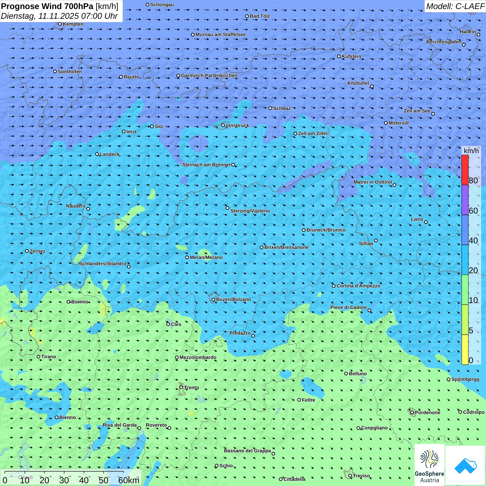Click the Landeck location dot
Image resolution: width=486 pixels, height=486 pixels.
tap(97, 154)
